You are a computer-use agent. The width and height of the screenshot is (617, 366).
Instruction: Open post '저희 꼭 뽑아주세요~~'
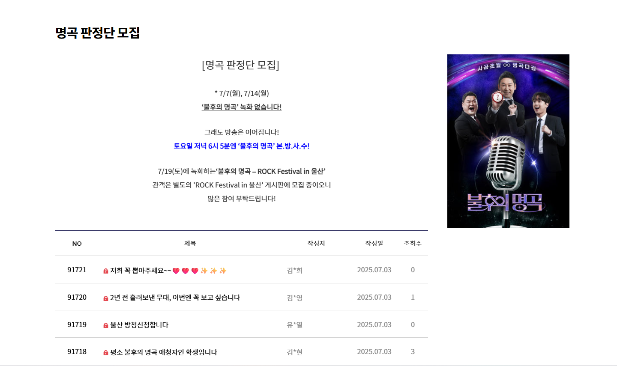click(141, 270)
